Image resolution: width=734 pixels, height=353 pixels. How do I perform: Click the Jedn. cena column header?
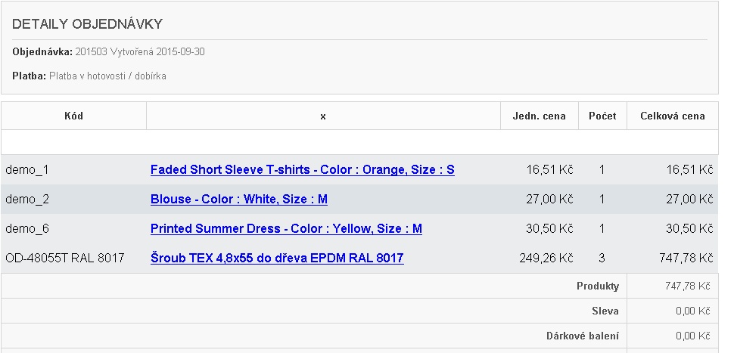point(540,116)
